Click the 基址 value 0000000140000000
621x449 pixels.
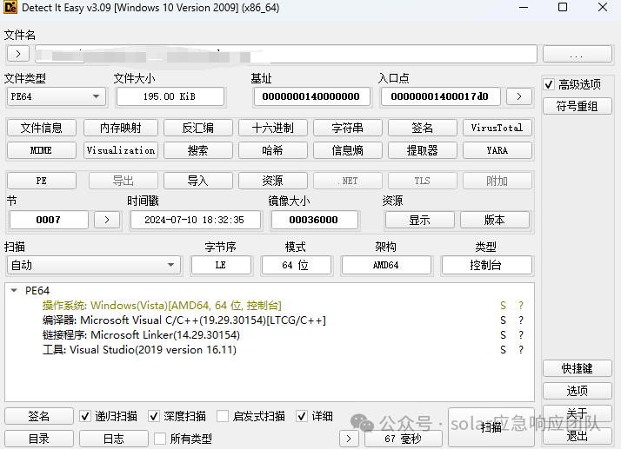point(311,96)
